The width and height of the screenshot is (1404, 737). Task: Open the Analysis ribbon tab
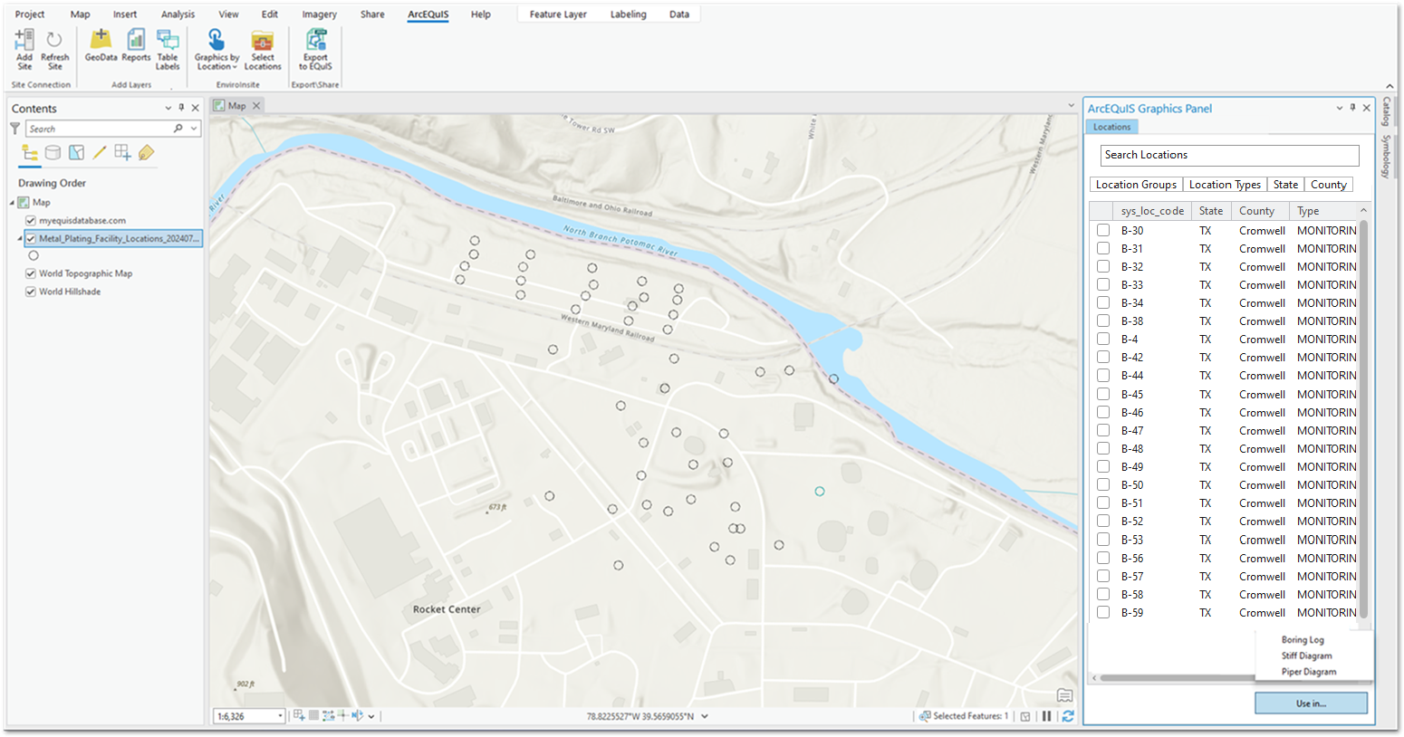coord(178,14)
